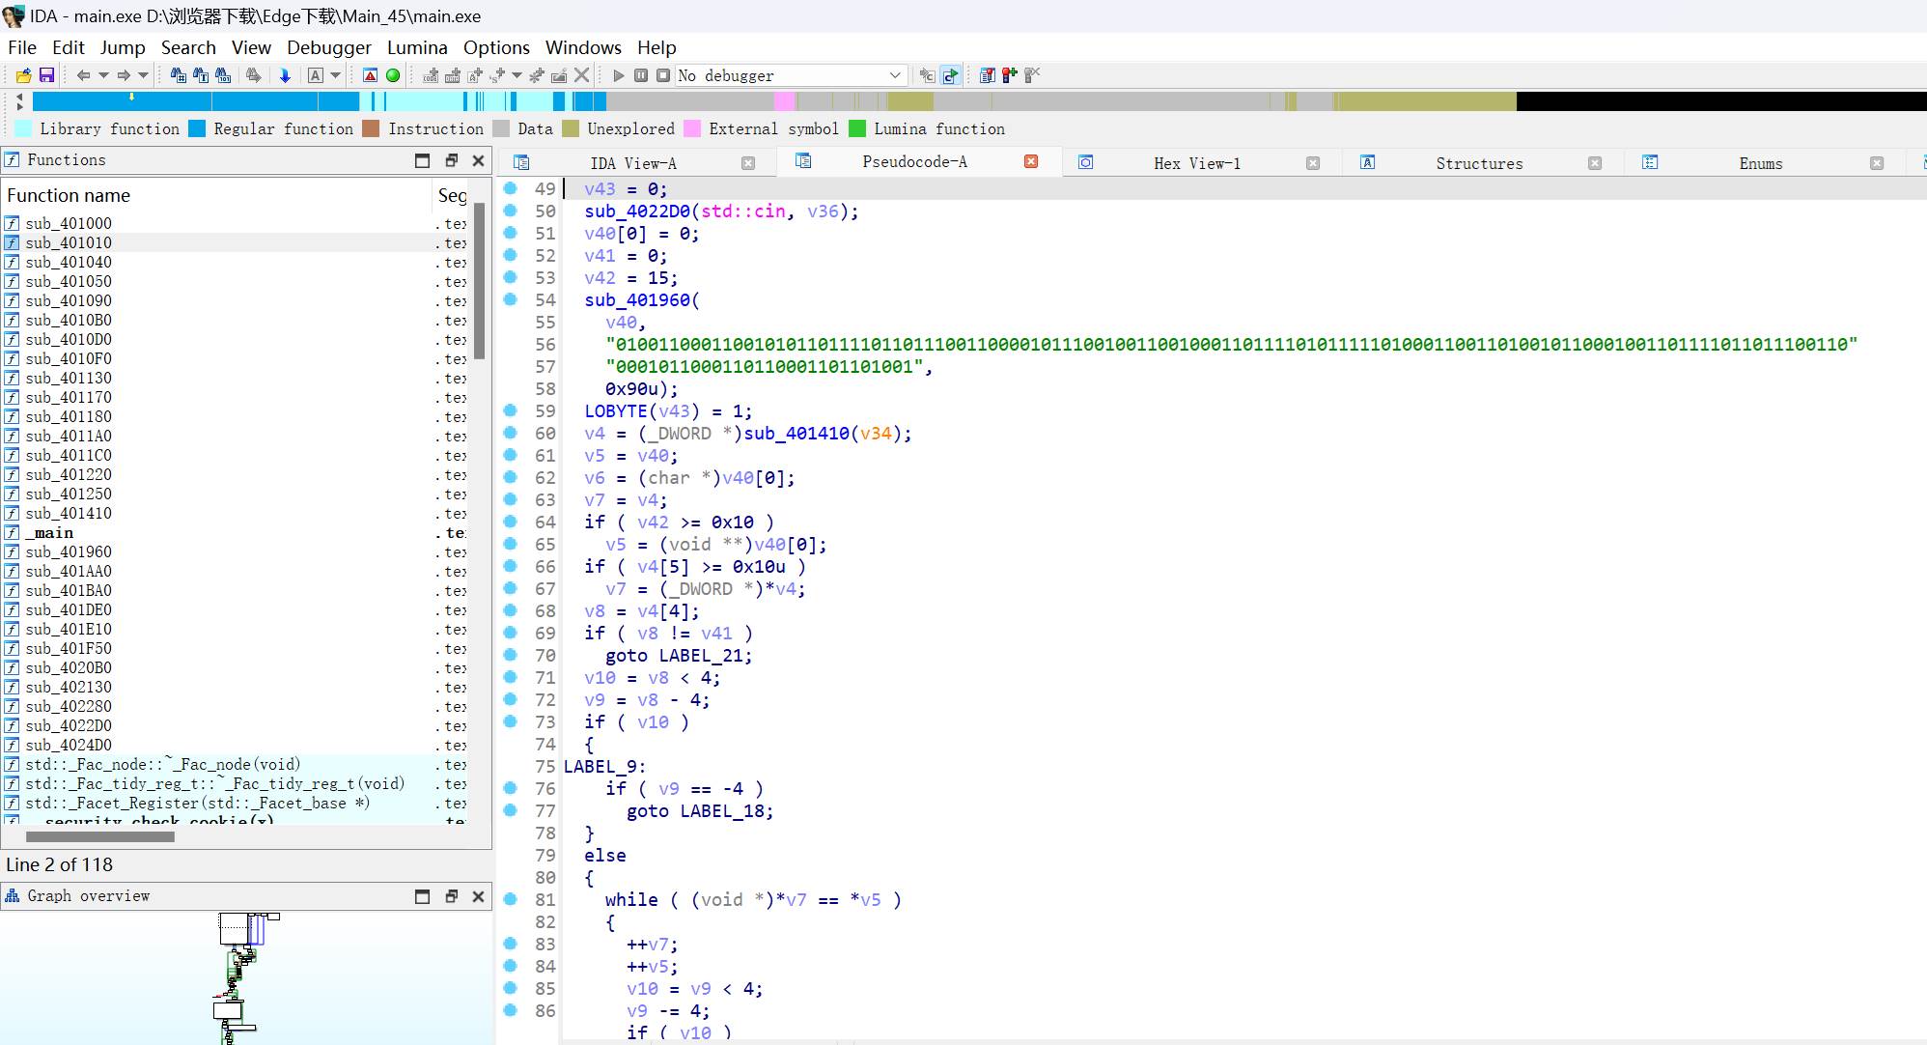
Task: Click the pause process button
Action: (x=641, y=75)
